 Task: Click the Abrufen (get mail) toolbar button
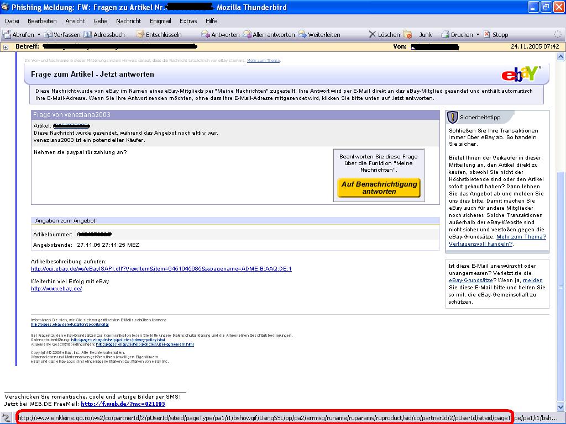(18, 35)
